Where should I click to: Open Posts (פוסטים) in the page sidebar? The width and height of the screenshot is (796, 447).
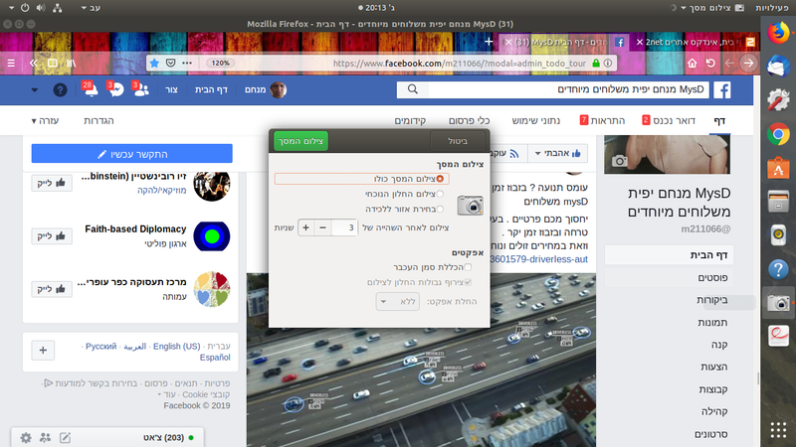[712, 278]
